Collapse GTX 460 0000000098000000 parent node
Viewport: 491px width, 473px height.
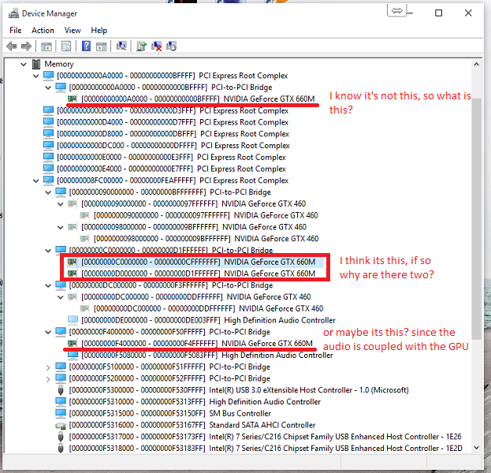(61, 227)
